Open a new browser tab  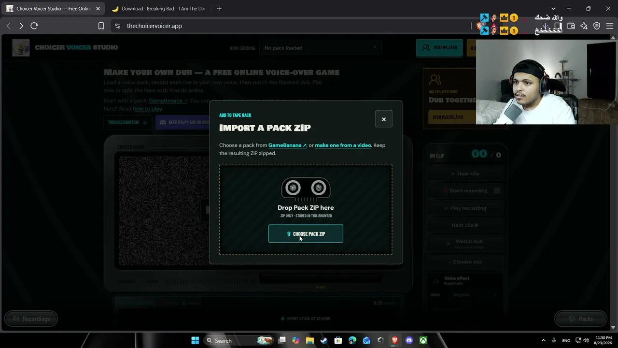[219, 9]
